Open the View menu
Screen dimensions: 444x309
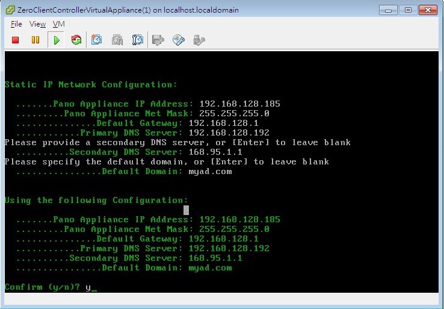[37, 24]
